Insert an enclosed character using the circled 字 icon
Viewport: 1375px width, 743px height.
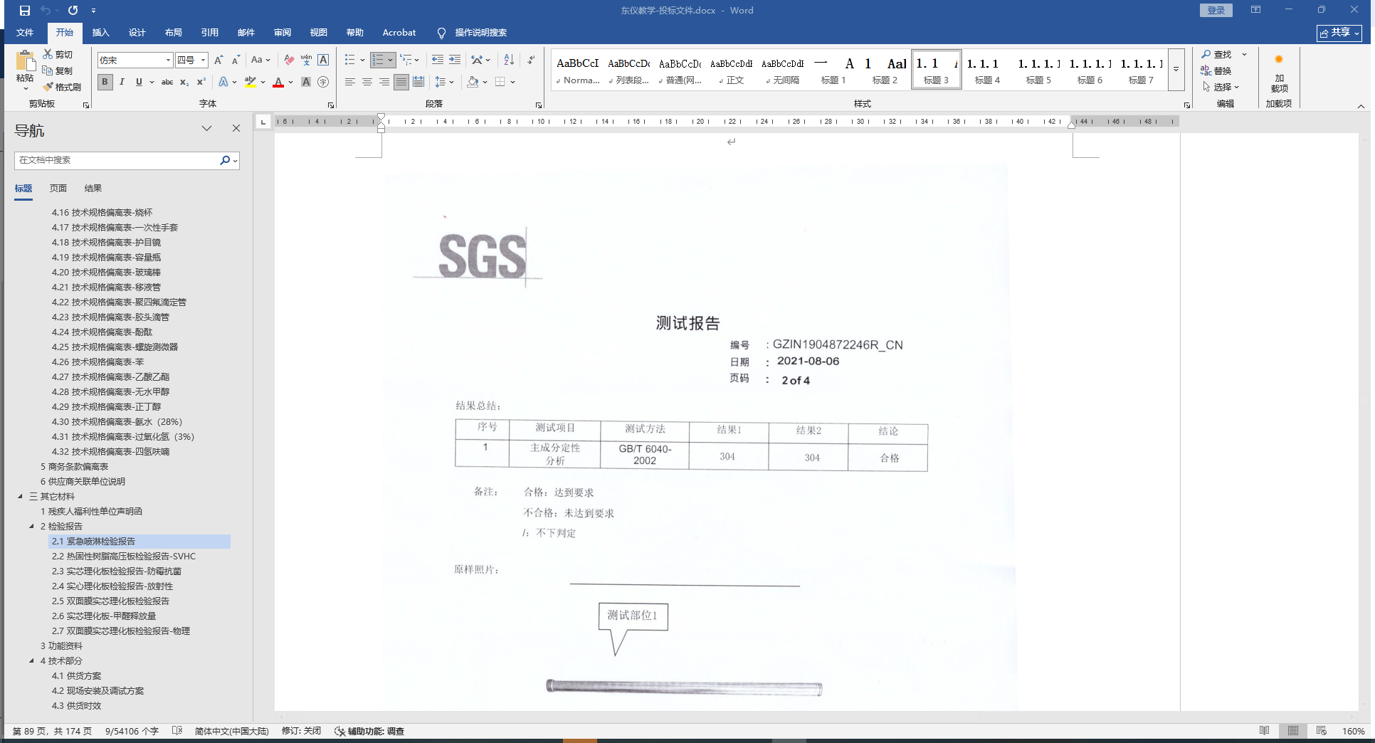(x=323, y=82)
